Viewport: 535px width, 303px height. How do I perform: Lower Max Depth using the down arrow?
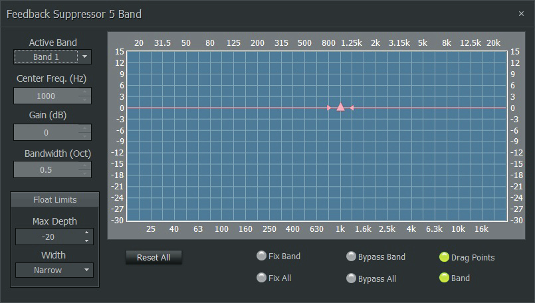(x=86, y=241)
